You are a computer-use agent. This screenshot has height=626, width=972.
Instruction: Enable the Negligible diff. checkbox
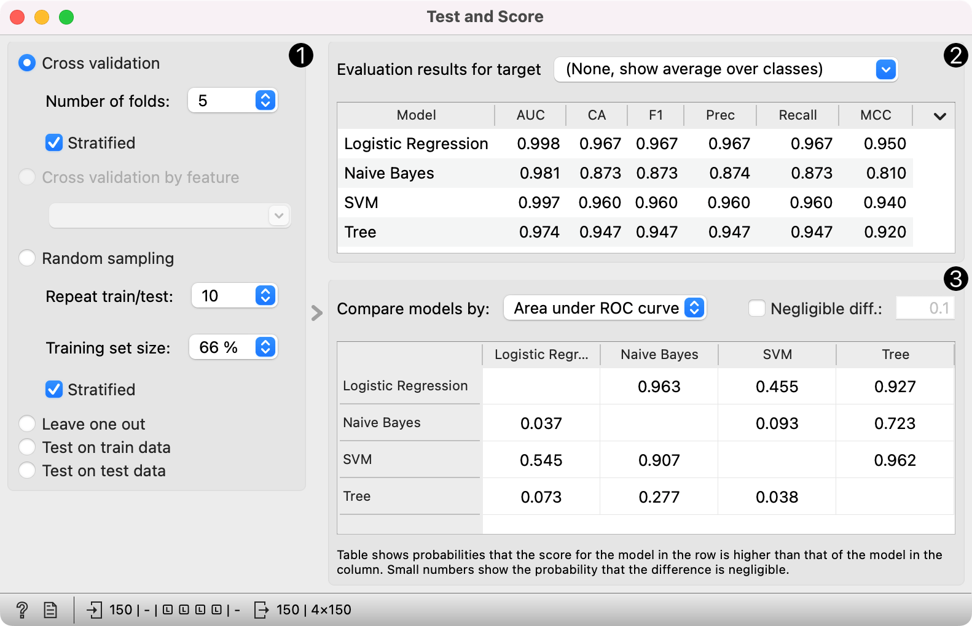757,308
